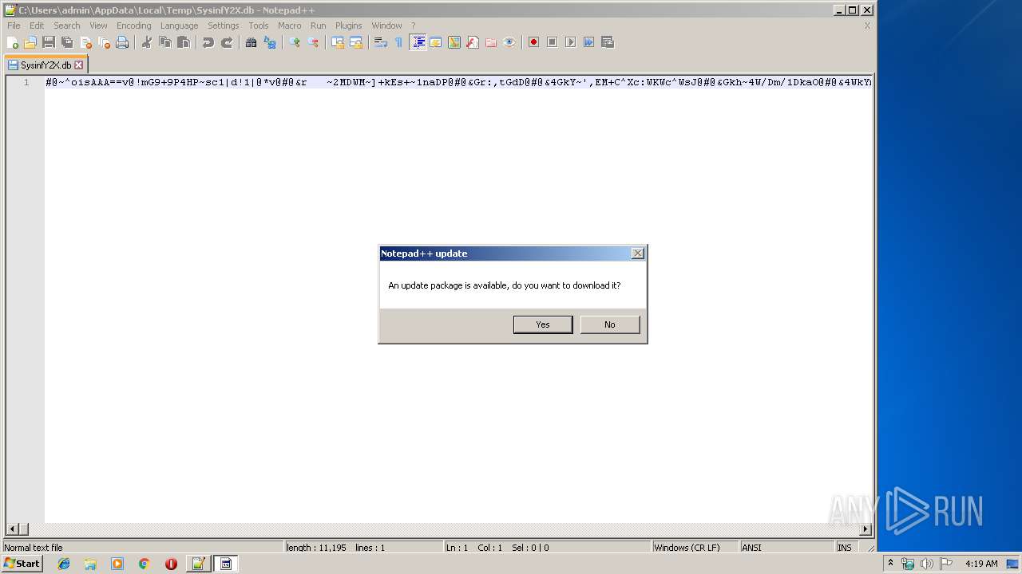Open the Settings menu
This screenshot has height=574, width=1022.
click(x=224, y=26)
